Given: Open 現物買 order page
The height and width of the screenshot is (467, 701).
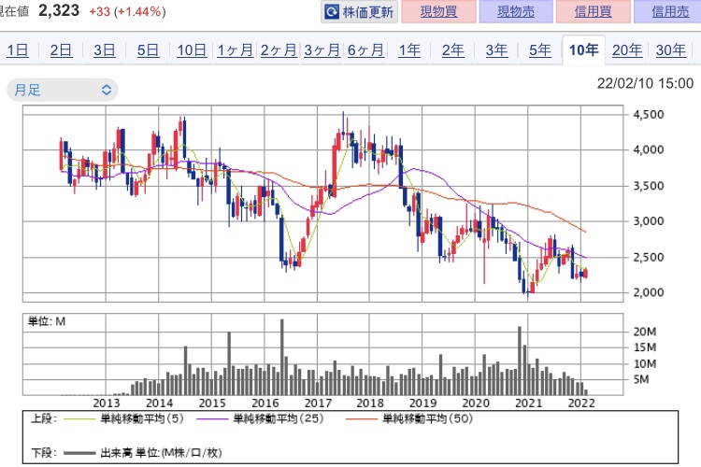Looking at the screenshot, I should click(438, 11).
